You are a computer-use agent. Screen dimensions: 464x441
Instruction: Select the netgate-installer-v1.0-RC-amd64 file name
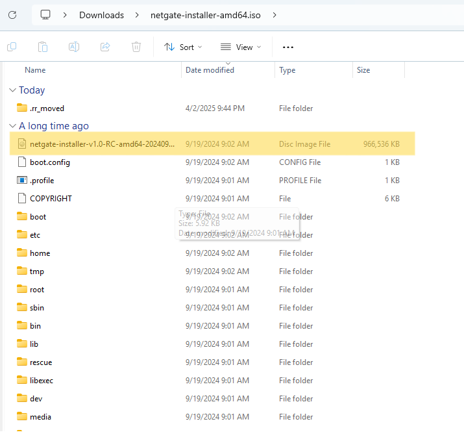click(102, 144)
